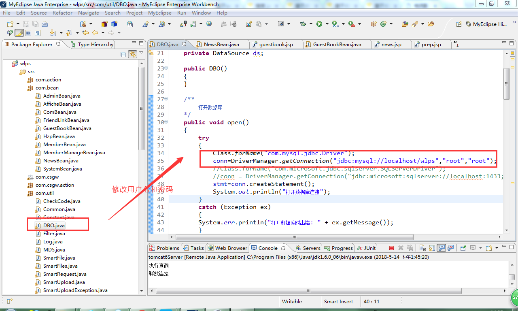This screenshot has width=518, height=311.
Task: Open the MyEclipse menu
Action: (x=160, y=13)
